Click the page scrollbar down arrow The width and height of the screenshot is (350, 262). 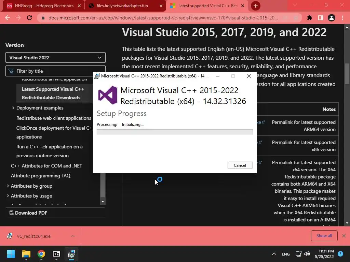[347, 223]
